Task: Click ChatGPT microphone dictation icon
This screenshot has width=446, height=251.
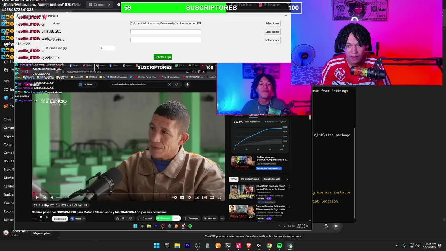Action: pos(326,226)
